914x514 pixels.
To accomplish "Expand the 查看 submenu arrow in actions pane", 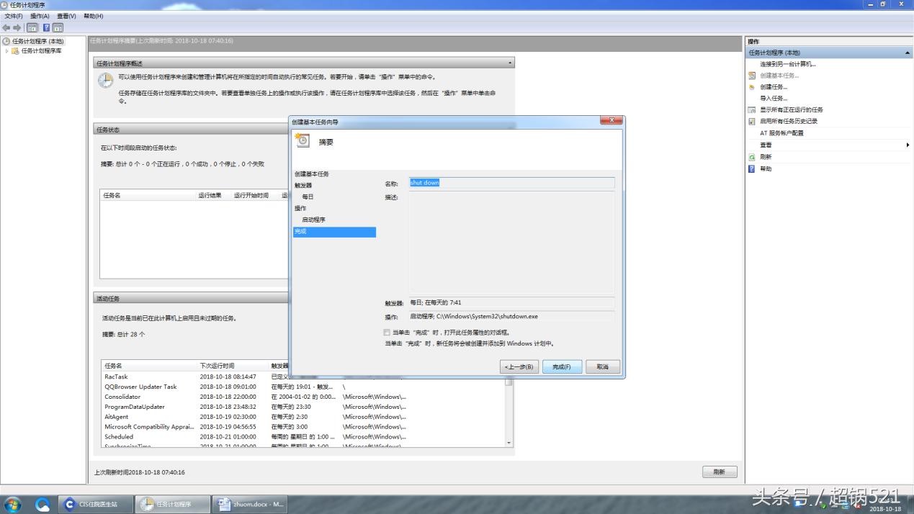I will tap(907, 145).
